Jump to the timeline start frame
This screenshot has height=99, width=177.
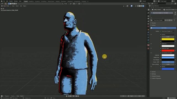pos(69,96)
